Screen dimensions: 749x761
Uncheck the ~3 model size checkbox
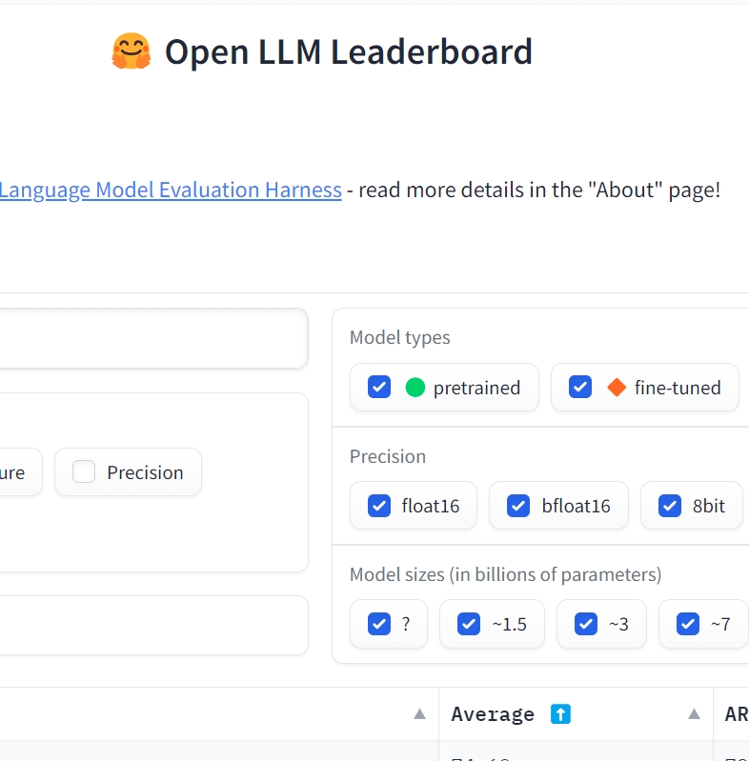point(586,624)
